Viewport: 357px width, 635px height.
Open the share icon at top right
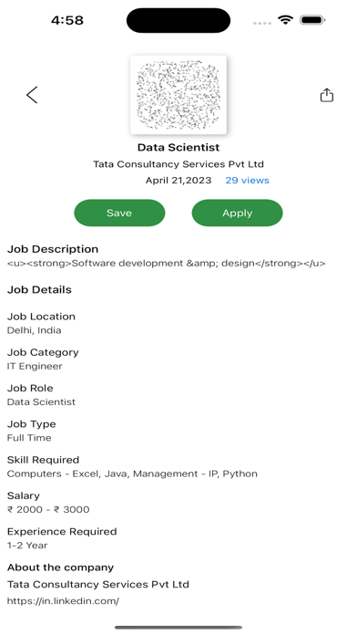(327, 95)
